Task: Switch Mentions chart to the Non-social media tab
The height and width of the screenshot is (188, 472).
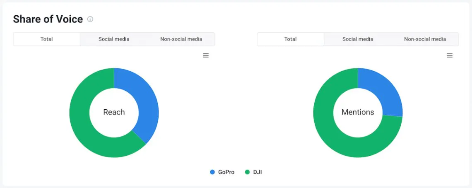Action: pyautogui.click(x=425, y=39)
